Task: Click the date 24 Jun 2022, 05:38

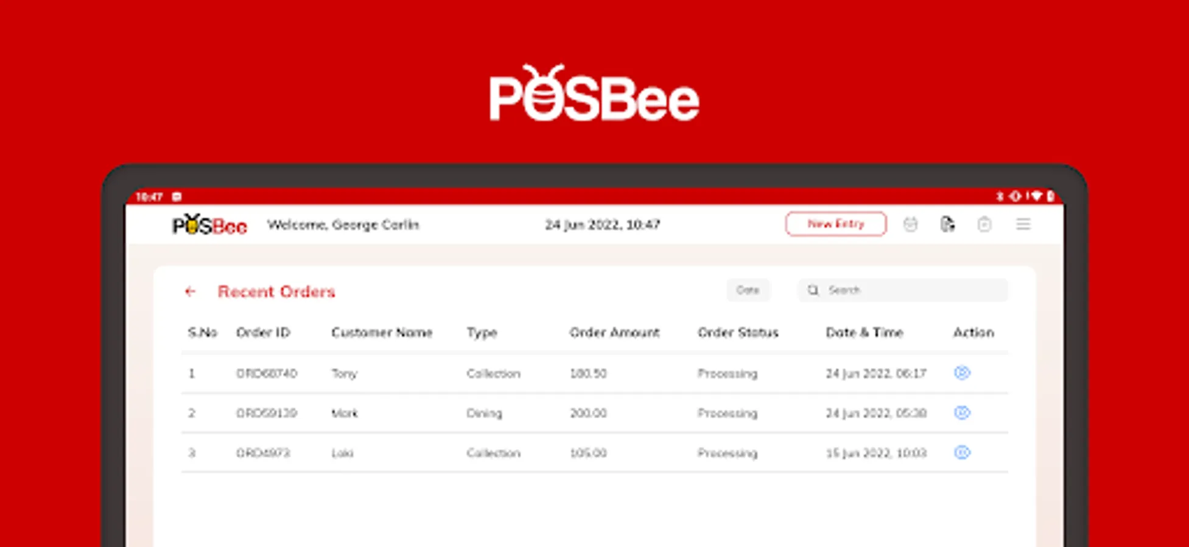Action: tap(876, 413)
